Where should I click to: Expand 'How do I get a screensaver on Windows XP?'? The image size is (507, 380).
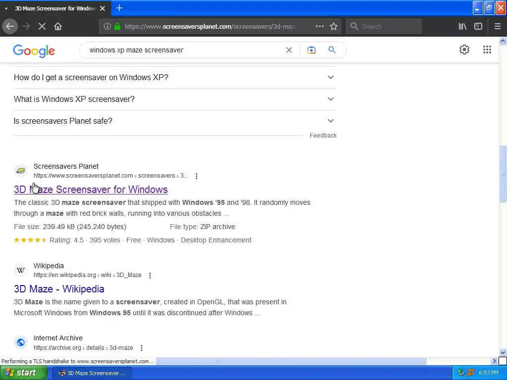tap(175, 78)
